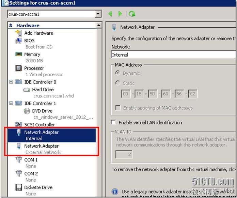Click the hardware list scroll up arrow

[99, 25]
